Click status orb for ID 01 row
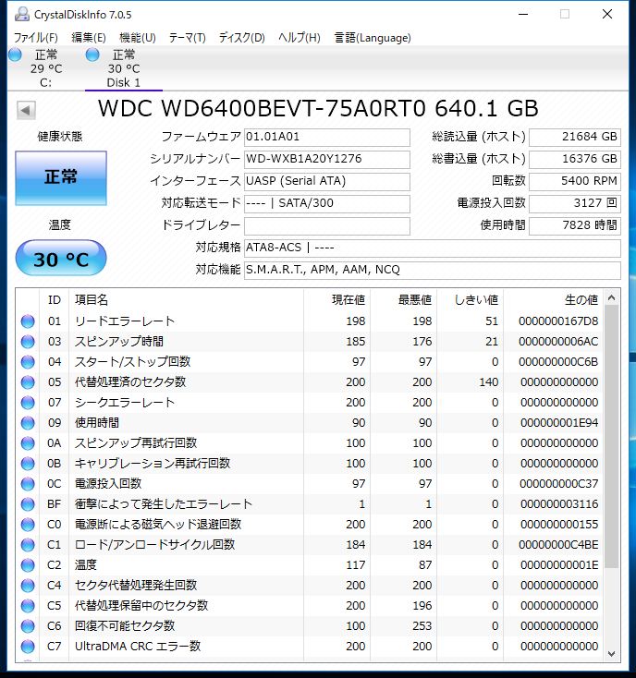 [28, 321]
